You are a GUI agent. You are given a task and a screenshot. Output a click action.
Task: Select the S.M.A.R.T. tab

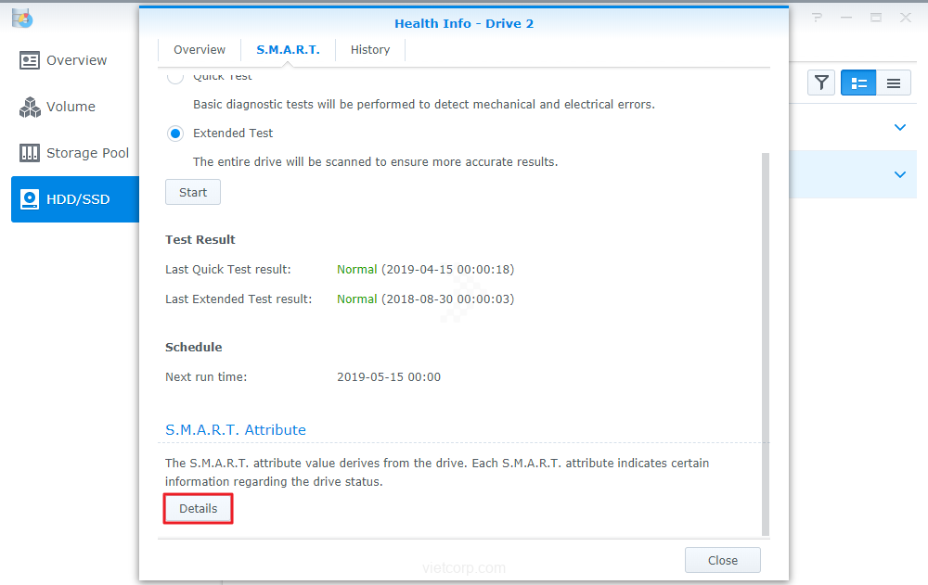[x=288, y=50]
